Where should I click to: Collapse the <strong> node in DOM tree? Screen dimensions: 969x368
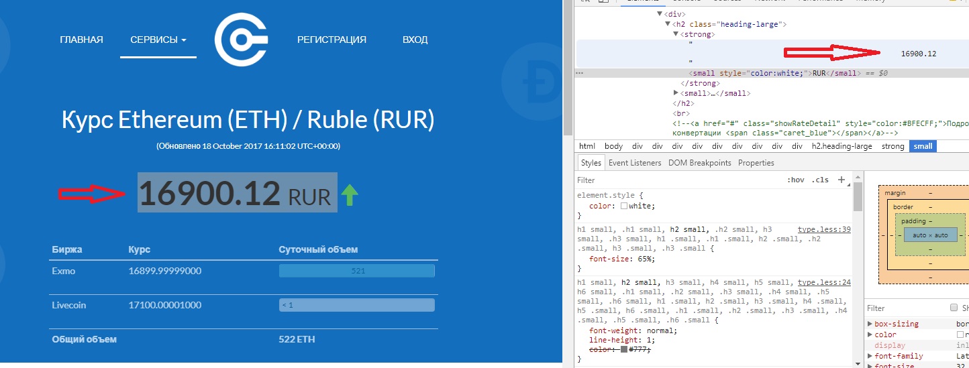click(676, 34)
